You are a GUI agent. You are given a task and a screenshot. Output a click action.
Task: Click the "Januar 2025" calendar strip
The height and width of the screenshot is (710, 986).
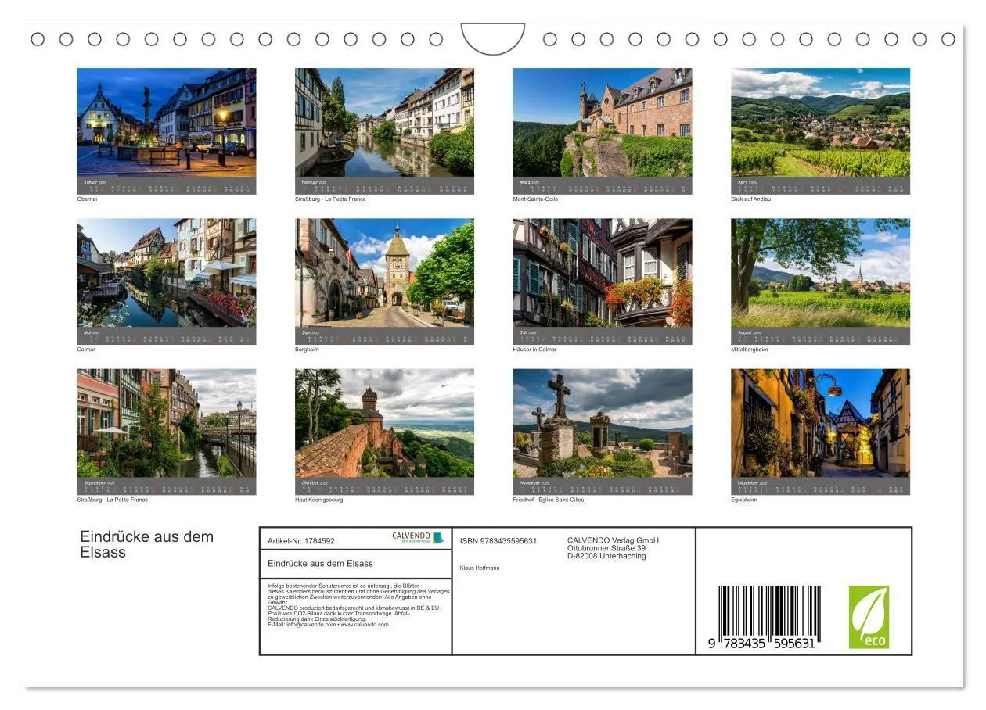(x=166, y=185)
